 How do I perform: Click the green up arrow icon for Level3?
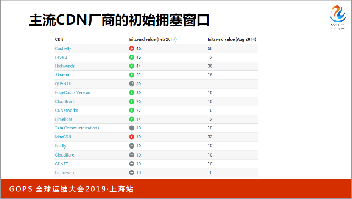(131, 57)
